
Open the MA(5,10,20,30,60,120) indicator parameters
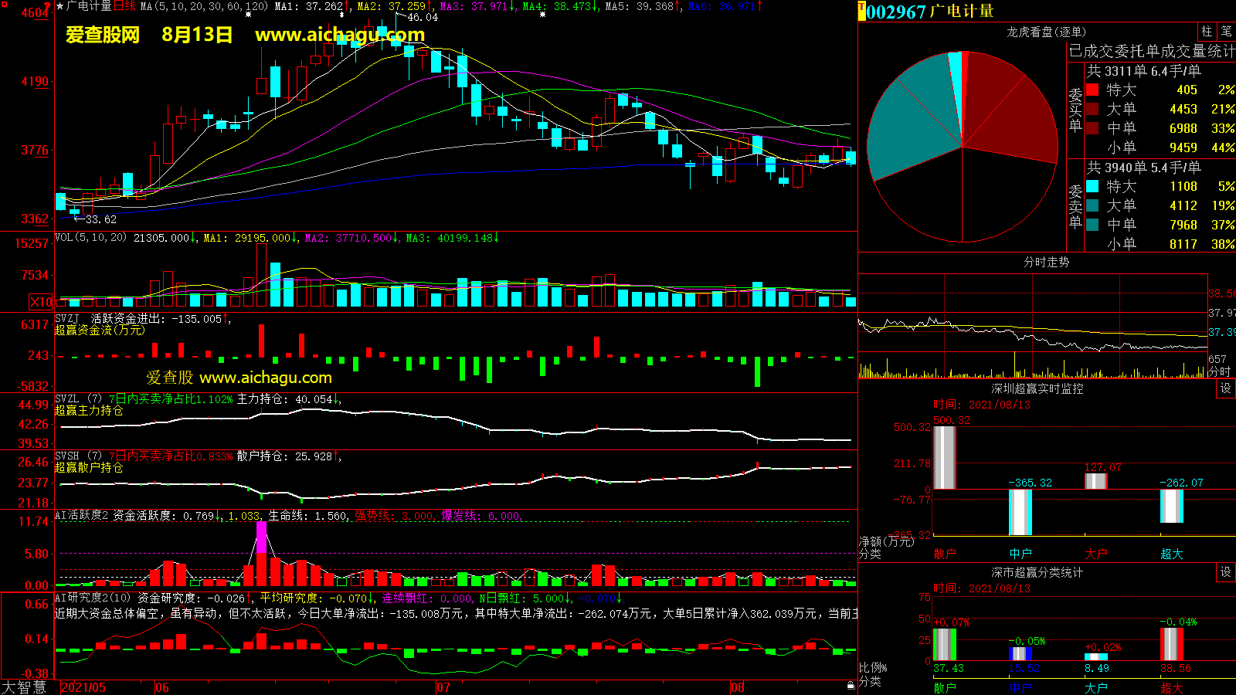tap(204, 6)
